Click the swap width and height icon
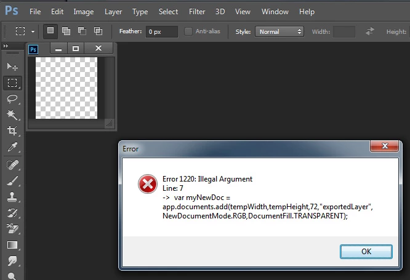The height and width of the screenshot is (280, 410). pos(370,31)
